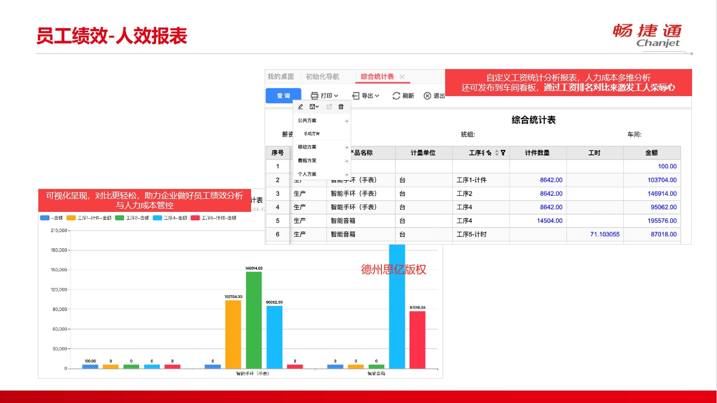Click the amount 95062.00 in row 4
Viewport: 717px width, 403px height.
pyautogui.click(x=664, y=207)
